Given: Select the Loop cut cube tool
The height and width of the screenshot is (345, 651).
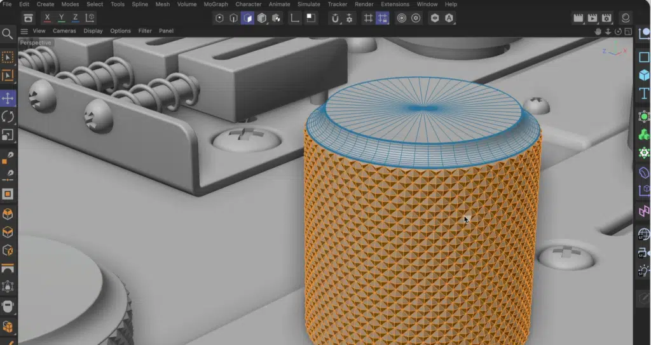Looking at the screenshot, I should (8, 250).
